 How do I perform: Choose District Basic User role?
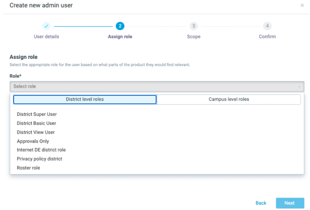pyautogui.click(x=37, y=123)
